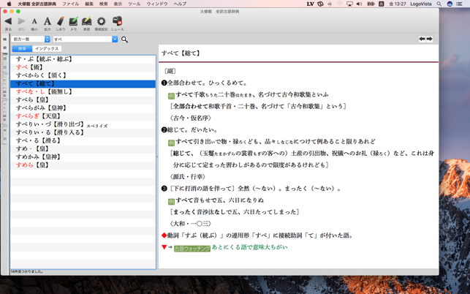Select the しおりの編集 sidebar tab
Screen dimensions: 470x294
point(5,86)
